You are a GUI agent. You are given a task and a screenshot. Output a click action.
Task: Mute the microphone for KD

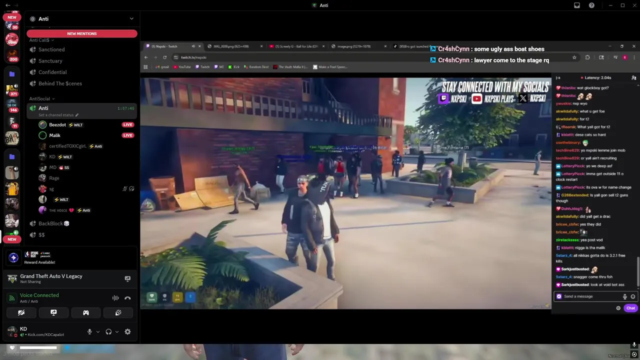tap(90, 331)
